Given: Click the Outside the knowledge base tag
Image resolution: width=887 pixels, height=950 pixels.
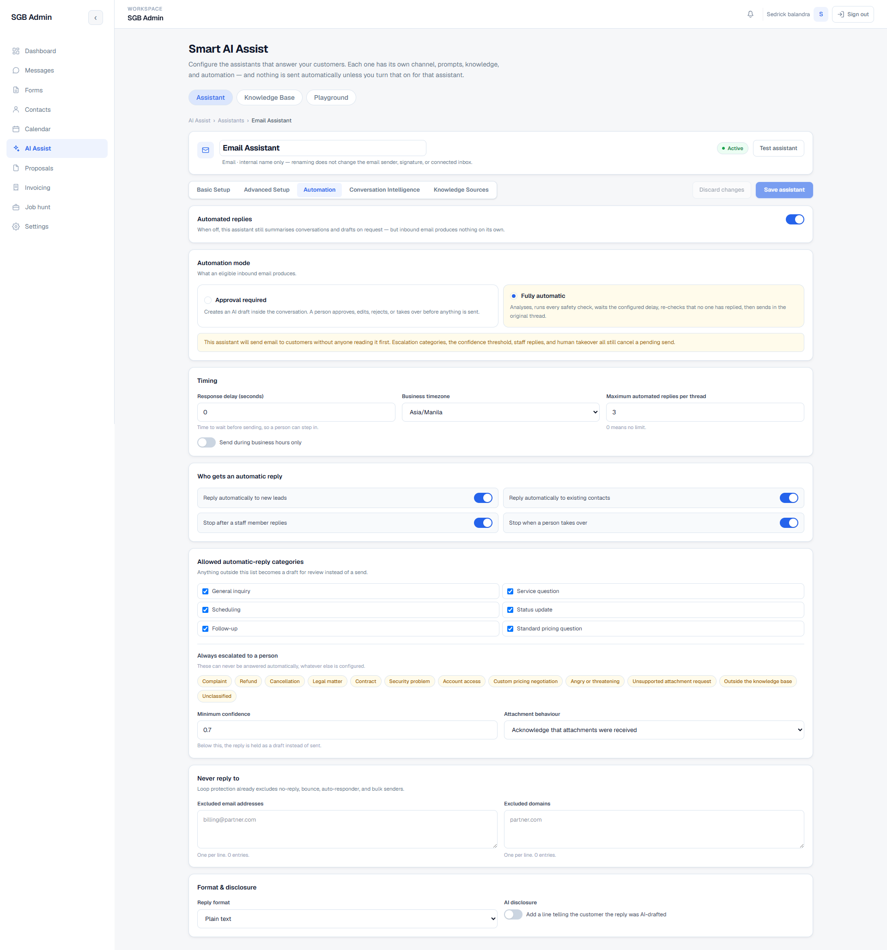Looking at the screenshot, I should click(758, 681).
